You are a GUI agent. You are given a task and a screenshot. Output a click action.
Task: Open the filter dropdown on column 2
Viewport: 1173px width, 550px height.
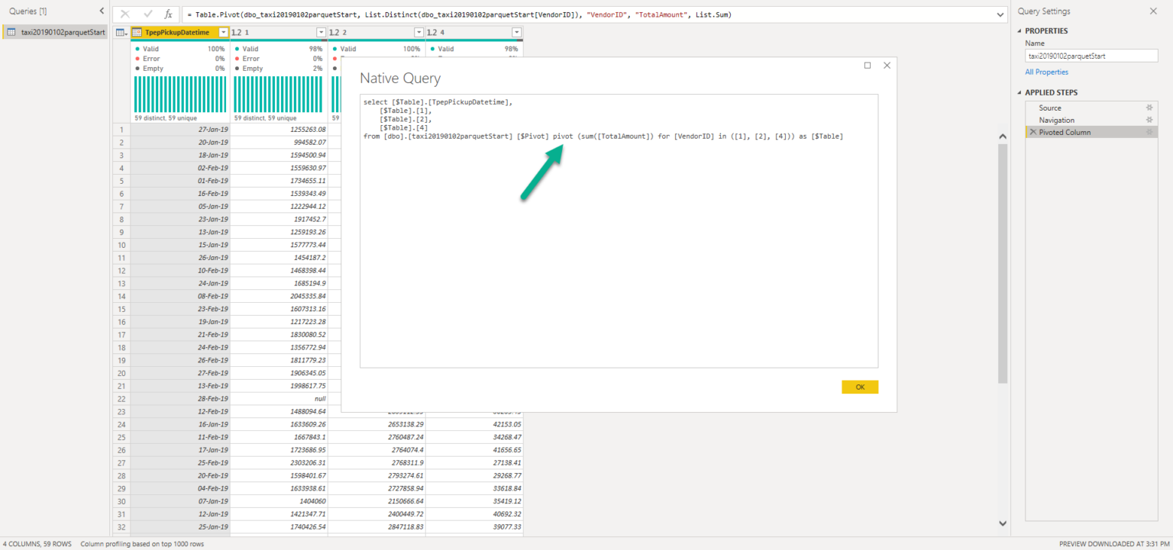417,32
